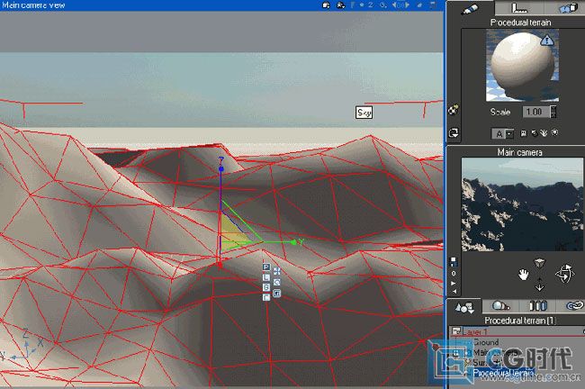Open the 'A' dropdown below Scale
The image size is (585, 389).
click(x=502, y=133)
